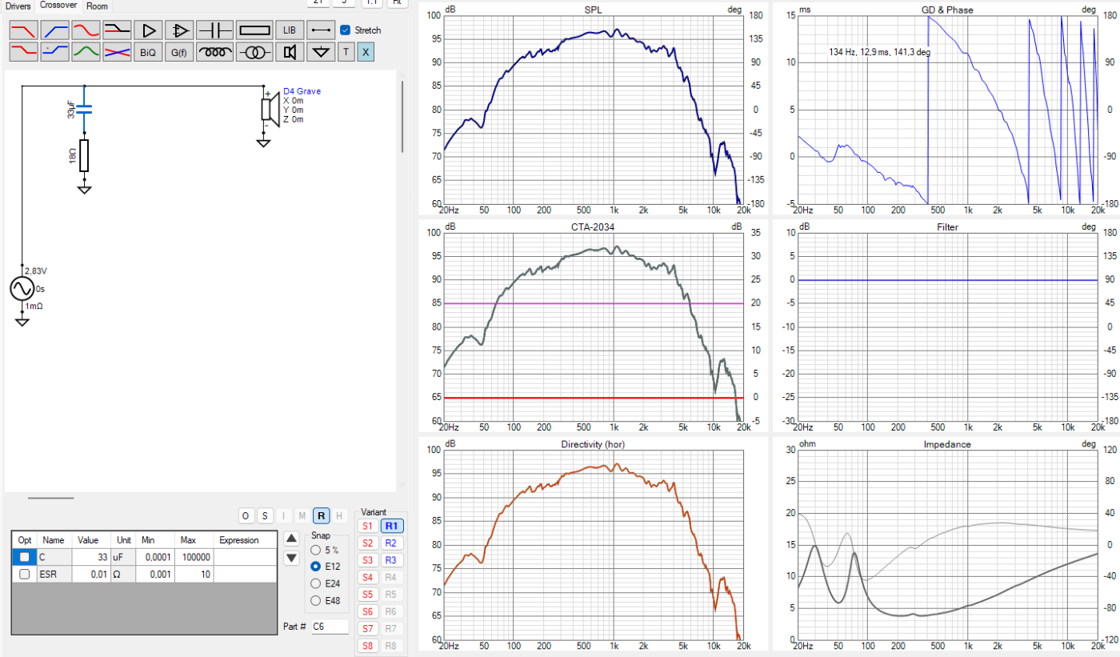
Task: Insert a BiQ biquad block
Action: pos(148,52)
